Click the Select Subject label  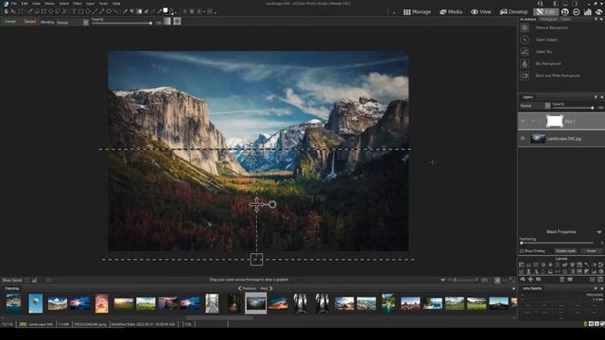coord(546,40)
